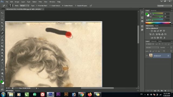Select the Blur tool

tap(2, 53)
